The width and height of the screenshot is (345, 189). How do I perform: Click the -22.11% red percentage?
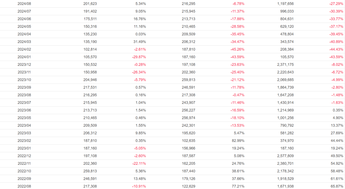(x=139, y=163)
